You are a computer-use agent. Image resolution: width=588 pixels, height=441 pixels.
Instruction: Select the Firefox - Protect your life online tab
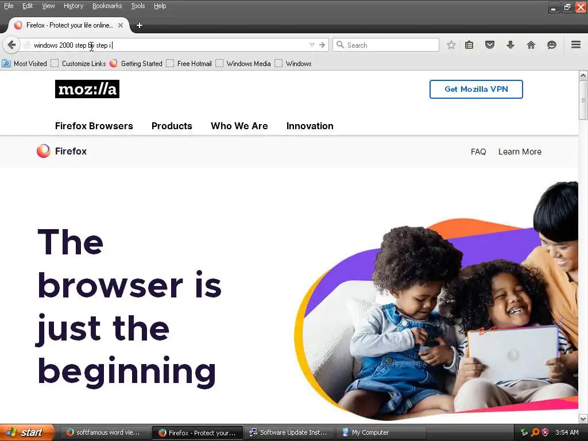[68, 25]
